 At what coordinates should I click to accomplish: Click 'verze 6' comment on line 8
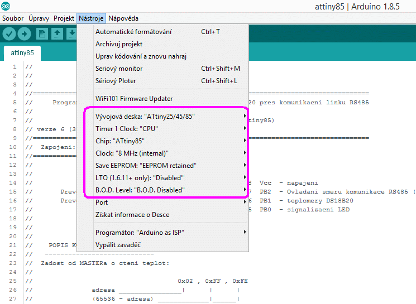50,129
